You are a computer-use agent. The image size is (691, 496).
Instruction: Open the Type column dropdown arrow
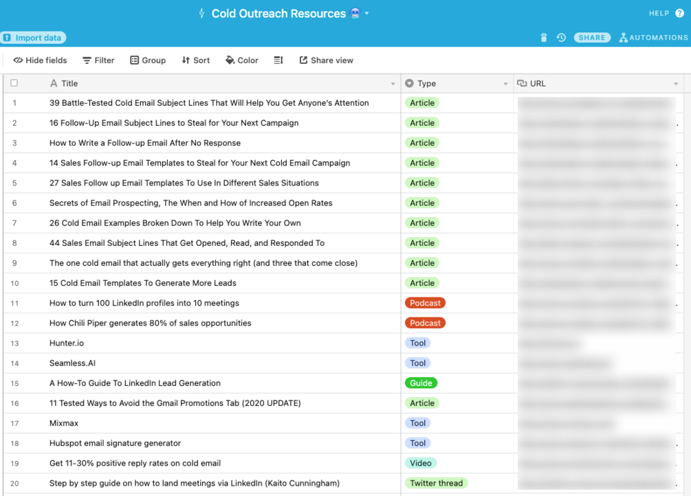(x=505, y=84)
